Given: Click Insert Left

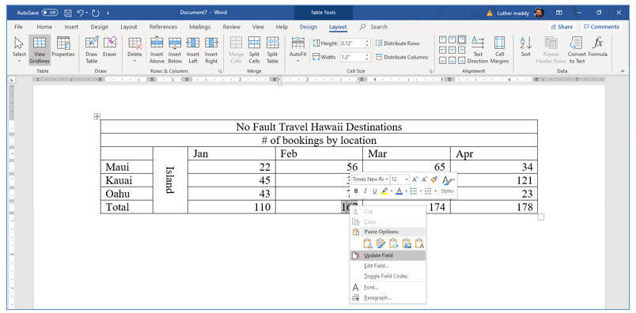Looking at the screenshot, I should (x=193, y=50).
